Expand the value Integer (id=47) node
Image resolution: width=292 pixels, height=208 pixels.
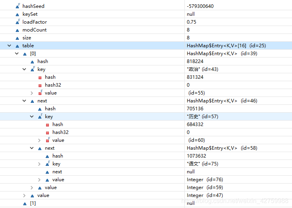click(x=24, y=195)
